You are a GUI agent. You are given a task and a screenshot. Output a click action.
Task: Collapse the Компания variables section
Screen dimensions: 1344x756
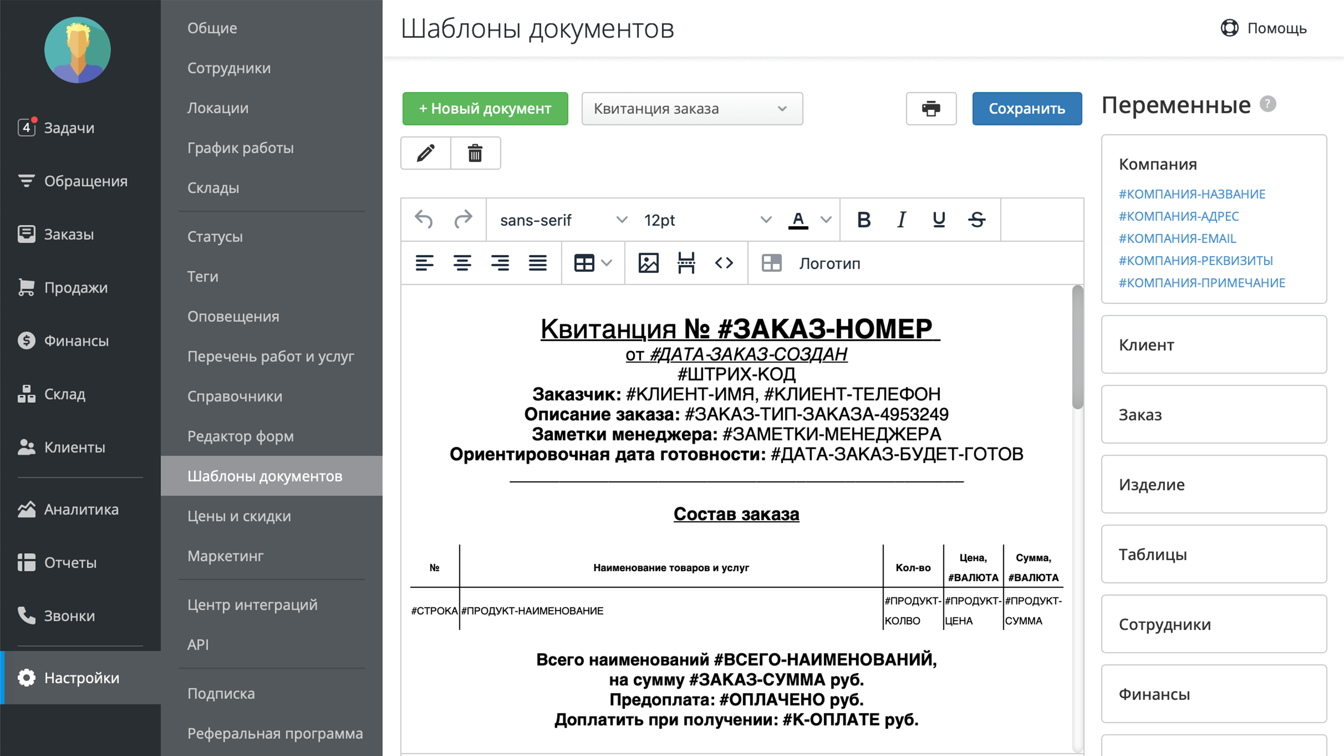pyautogui.click(x=1158, y=164)
